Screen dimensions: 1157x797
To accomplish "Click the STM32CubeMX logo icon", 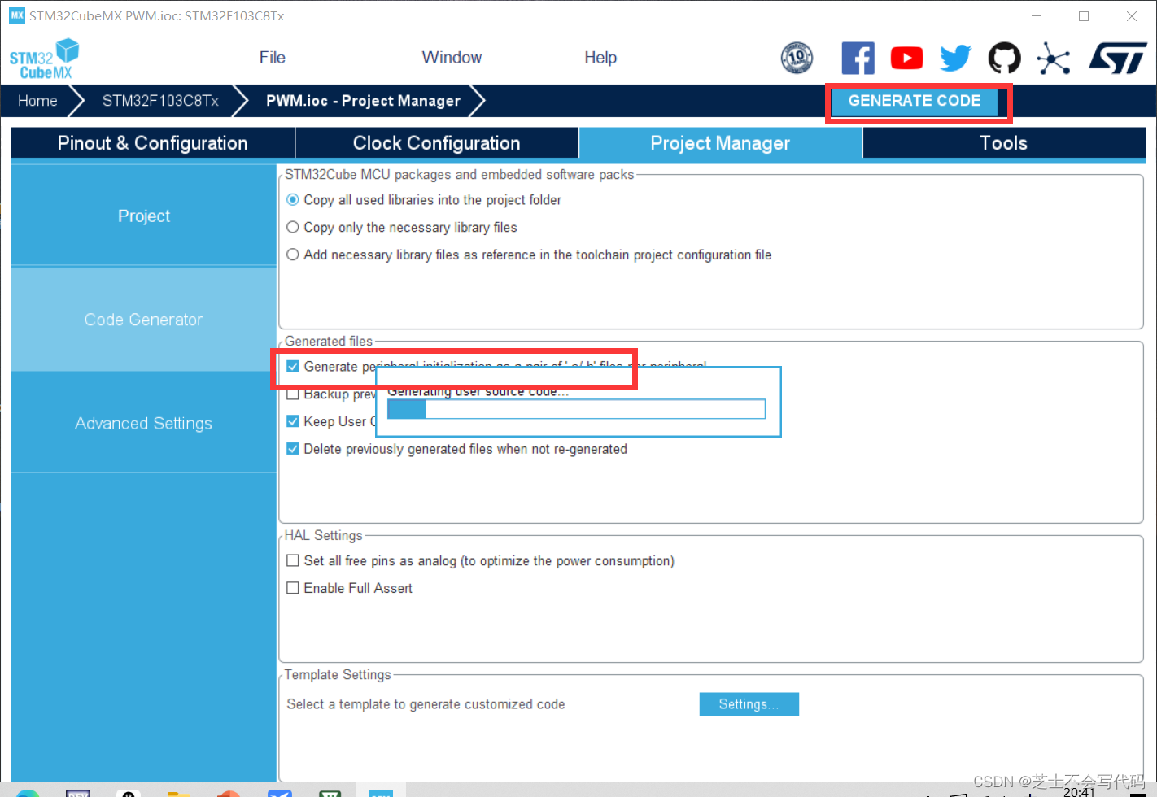I will click(x=45, y=59).
